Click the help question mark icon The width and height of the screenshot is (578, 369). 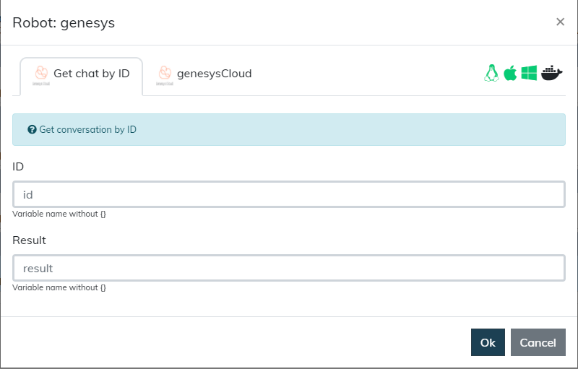coord(32,130)
